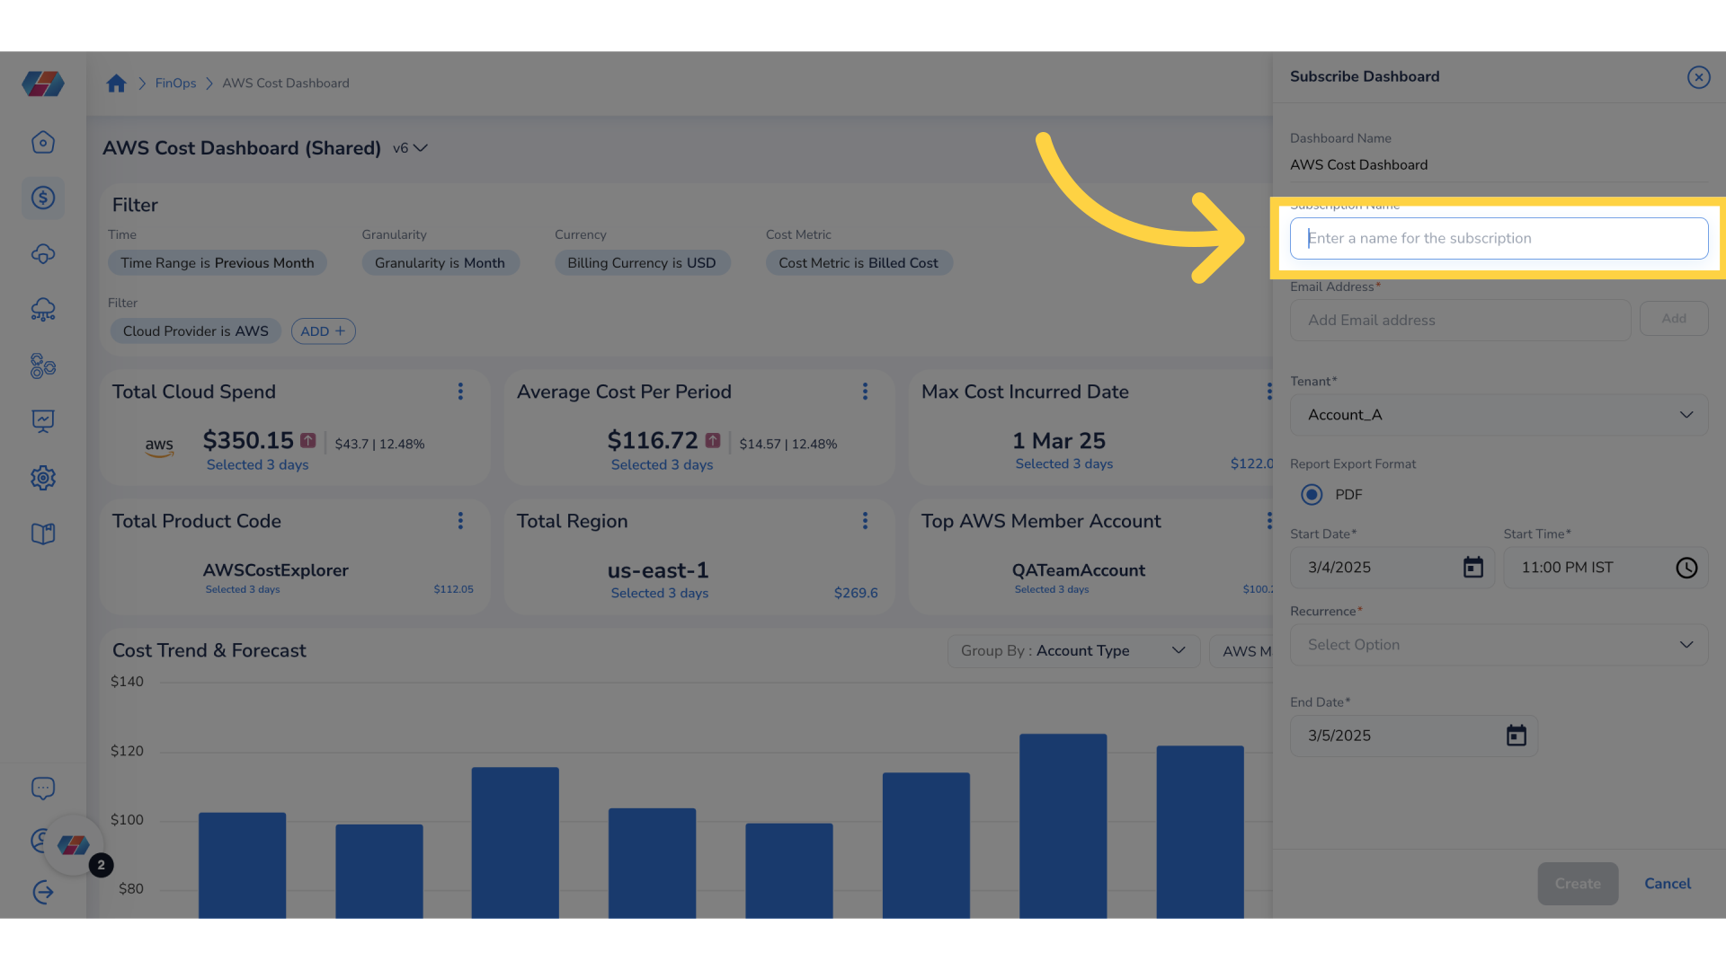Click the $269.6 region cost value
The height and width of the screenshot is (970, 1726).
pyautogui.click(x=855, y=593)
